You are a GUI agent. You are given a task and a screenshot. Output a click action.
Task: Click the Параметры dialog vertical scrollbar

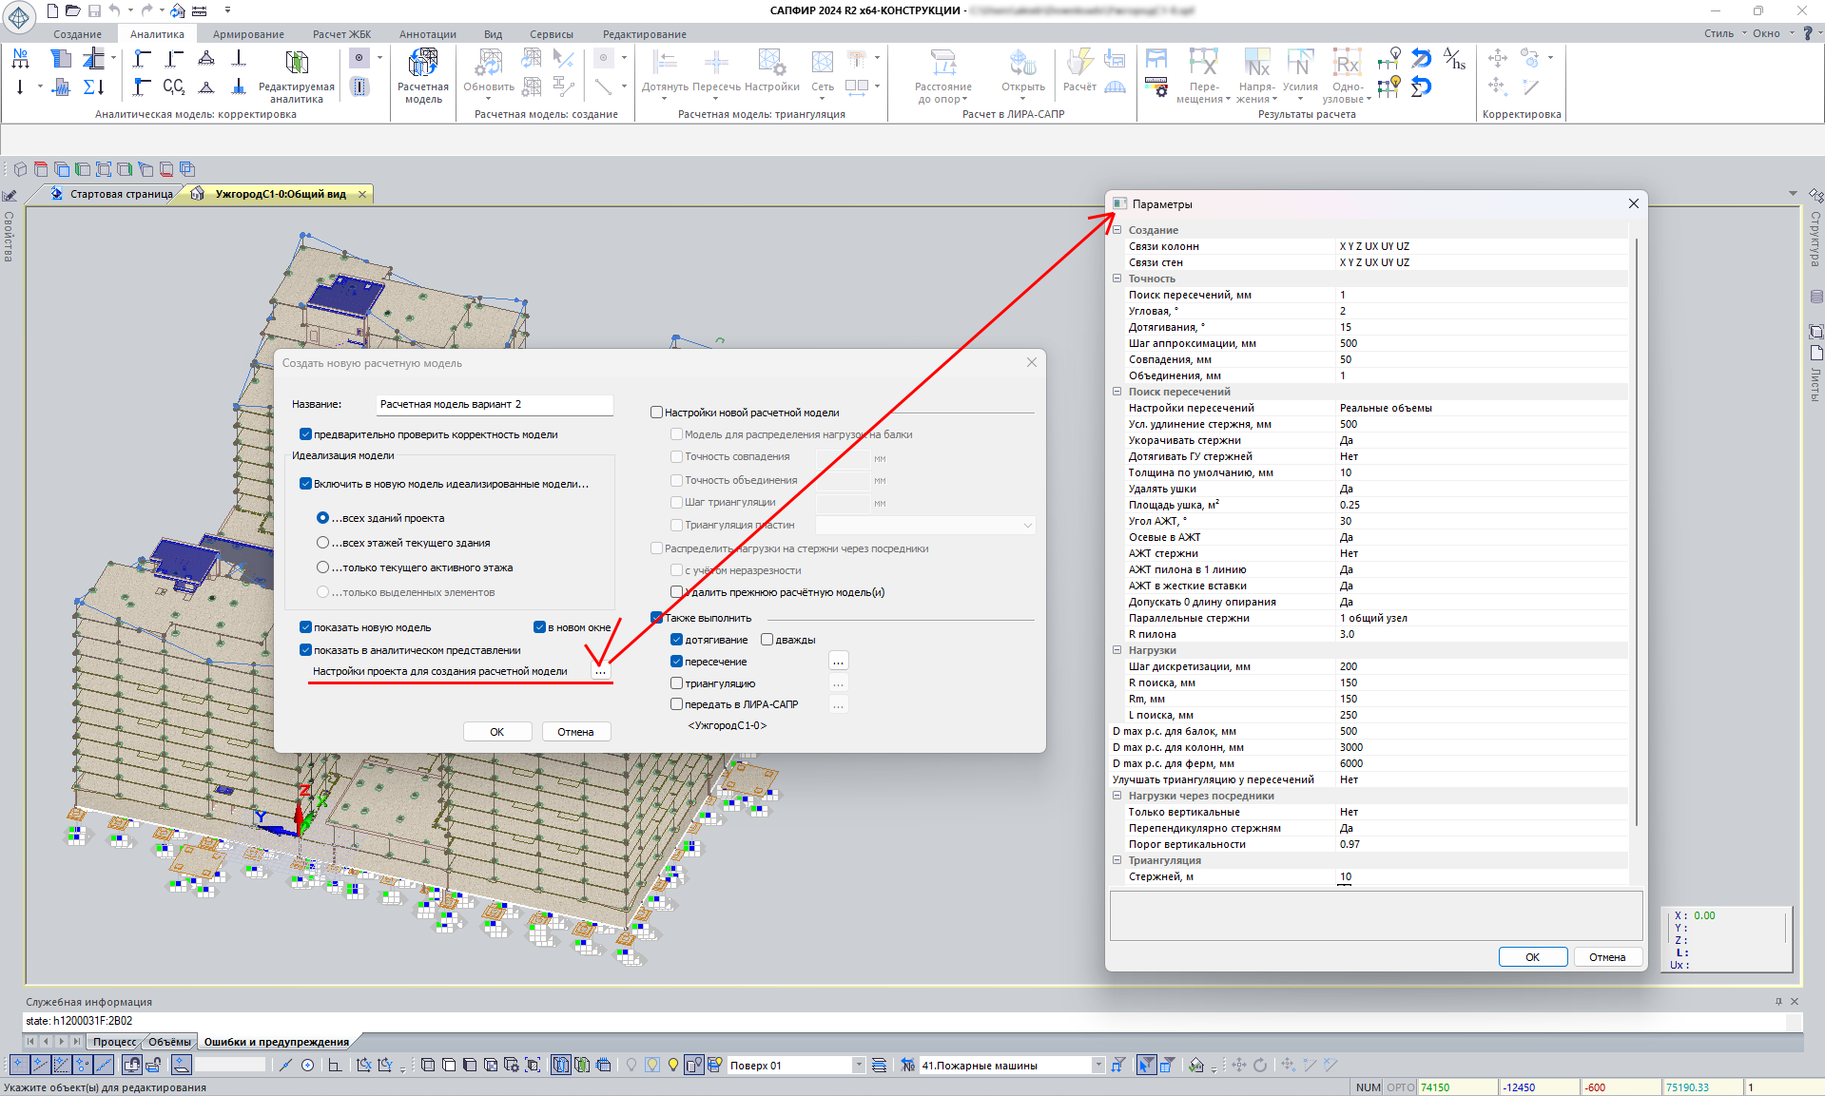click(x=1637, y=532)
